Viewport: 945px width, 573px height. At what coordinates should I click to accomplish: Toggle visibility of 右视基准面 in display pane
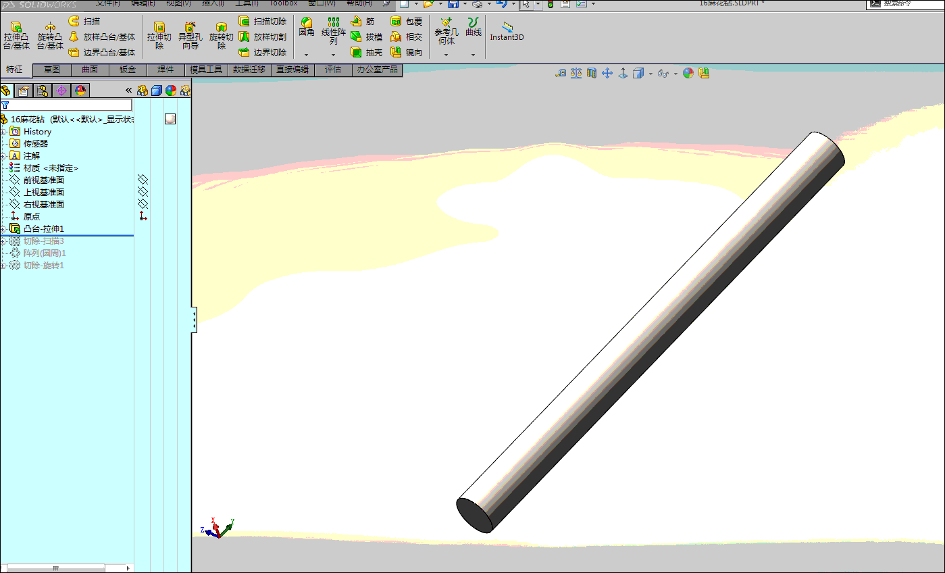pos(143,203)
